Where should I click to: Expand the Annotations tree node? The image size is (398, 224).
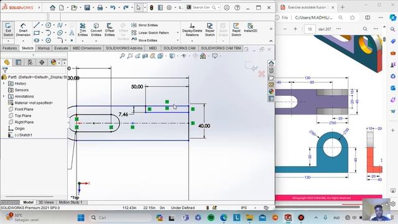[4, 96]
